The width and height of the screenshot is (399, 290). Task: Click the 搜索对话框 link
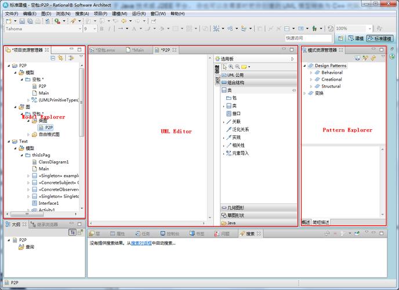(142, 243)
